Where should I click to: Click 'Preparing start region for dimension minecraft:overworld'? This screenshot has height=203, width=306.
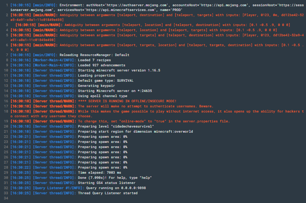(x=136, y=132)
